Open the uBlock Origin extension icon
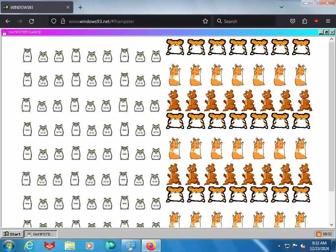This screenshot has width=336, height=252. click(x=316, y=21)
